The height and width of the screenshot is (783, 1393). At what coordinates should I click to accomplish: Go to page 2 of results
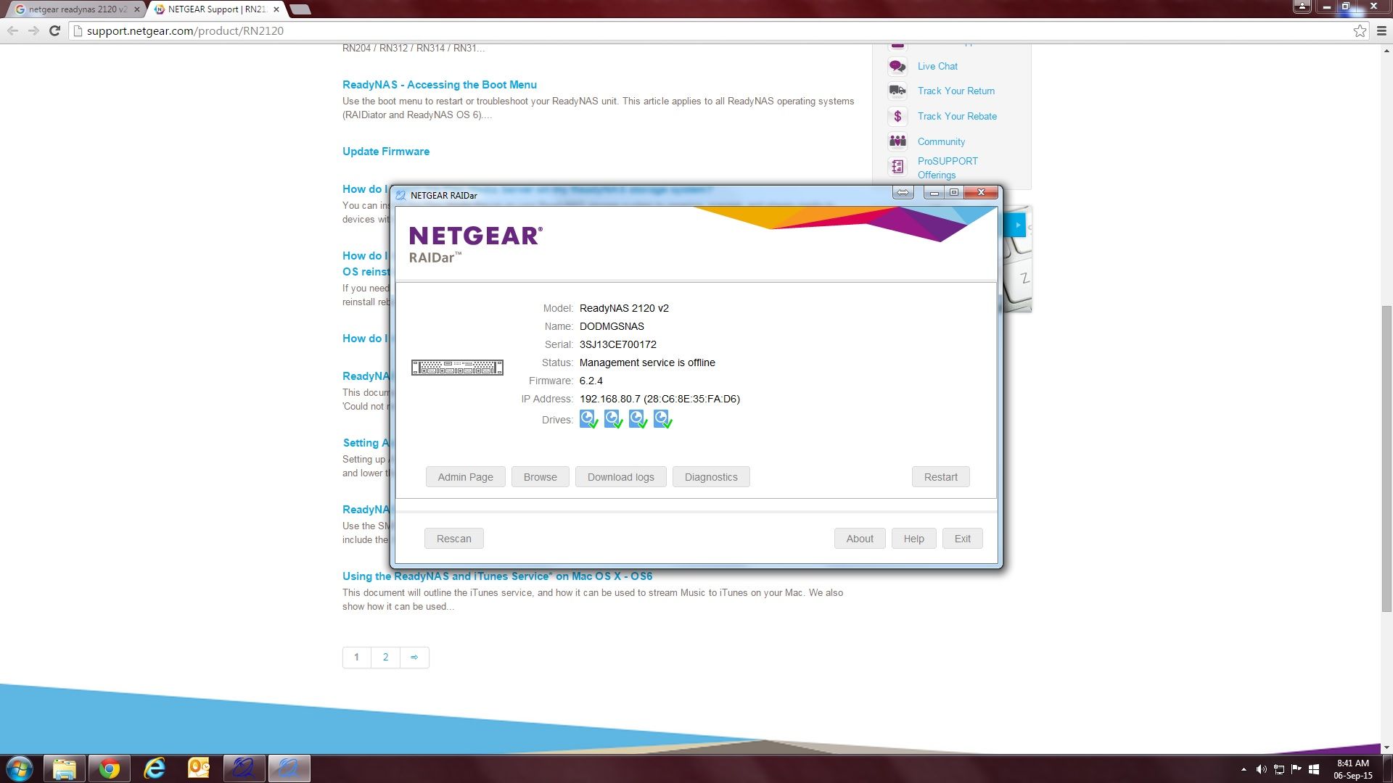coord(385,657)
